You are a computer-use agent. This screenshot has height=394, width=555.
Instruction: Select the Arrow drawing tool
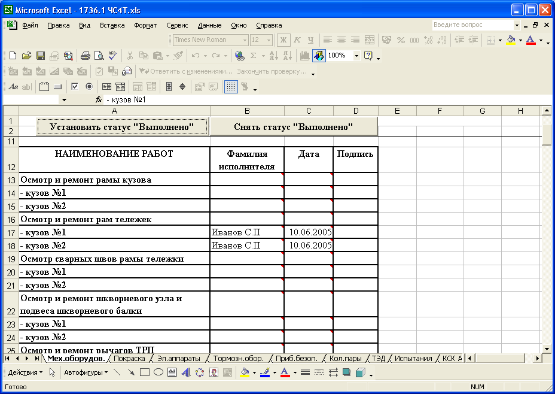tap(131, 372)
